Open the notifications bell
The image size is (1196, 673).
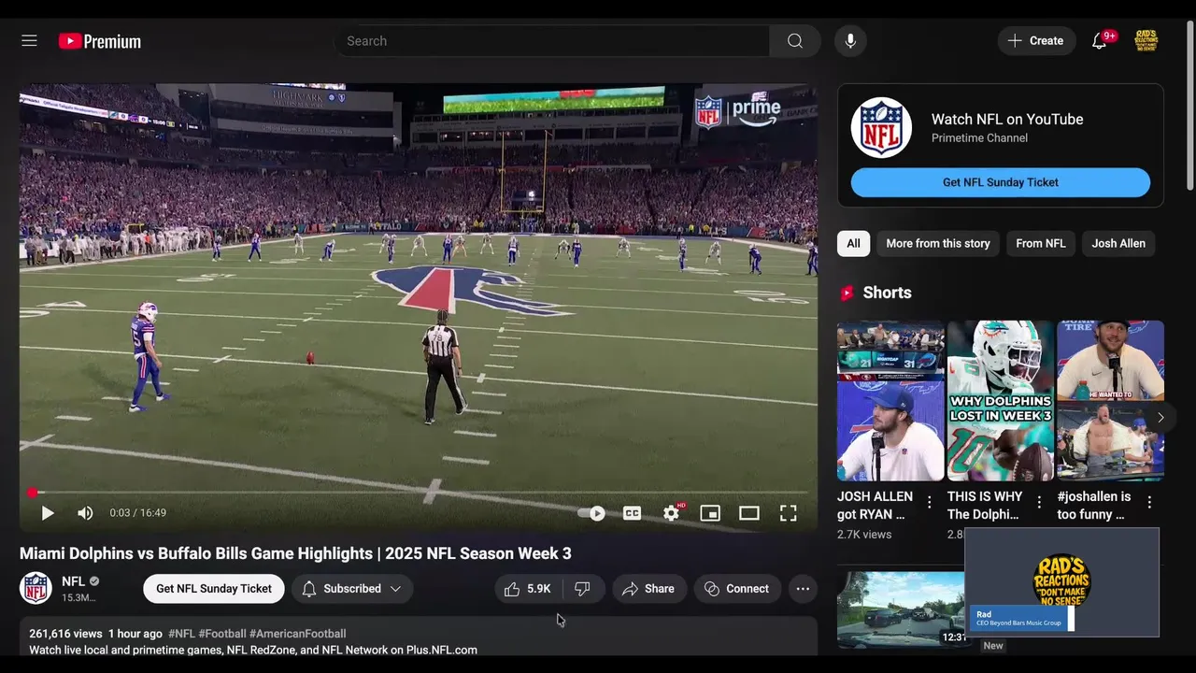[1100, 41]
